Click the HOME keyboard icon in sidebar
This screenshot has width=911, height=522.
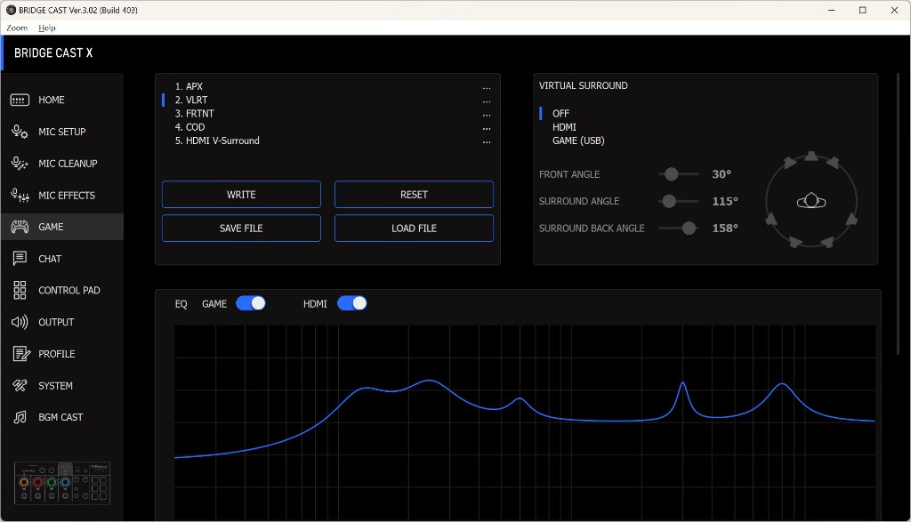tap(20, 100)
